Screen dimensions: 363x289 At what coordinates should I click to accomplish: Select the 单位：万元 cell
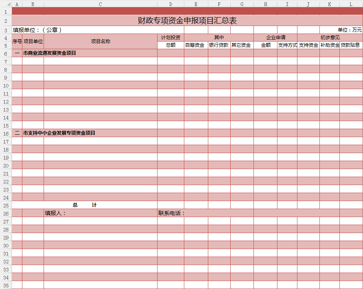point(349,30)
